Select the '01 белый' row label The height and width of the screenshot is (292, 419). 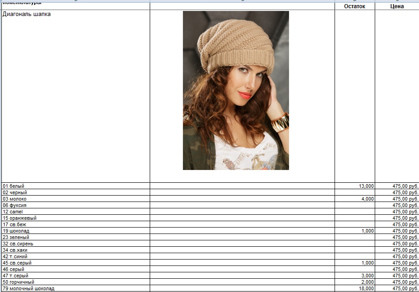13,186
